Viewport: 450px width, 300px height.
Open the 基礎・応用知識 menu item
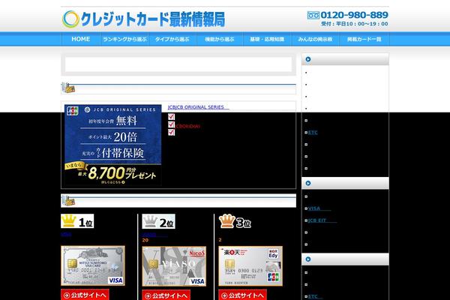(x=267, y=39)
